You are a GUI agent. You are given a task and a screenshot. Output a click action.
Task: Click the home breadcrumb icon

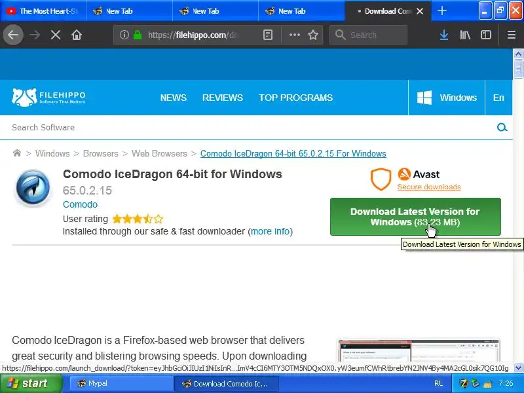tap(17, 153)
